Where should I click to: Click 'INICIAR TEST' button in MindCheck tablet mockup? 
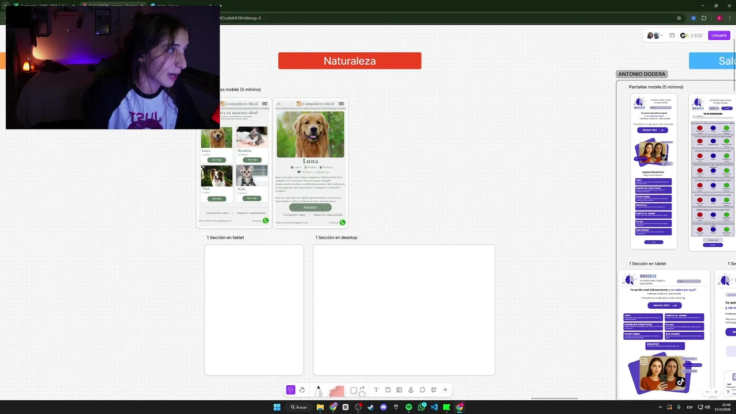pos(665,305)
